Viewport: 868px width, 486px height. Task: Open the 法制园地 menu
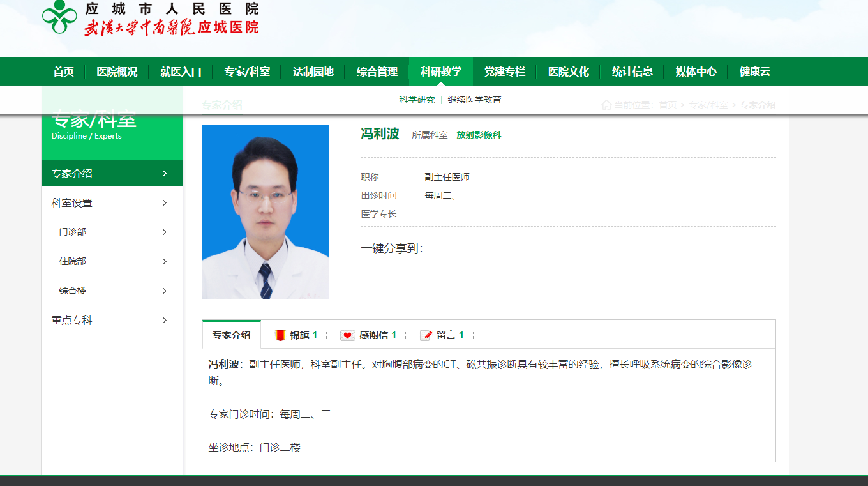click(313, 72)
